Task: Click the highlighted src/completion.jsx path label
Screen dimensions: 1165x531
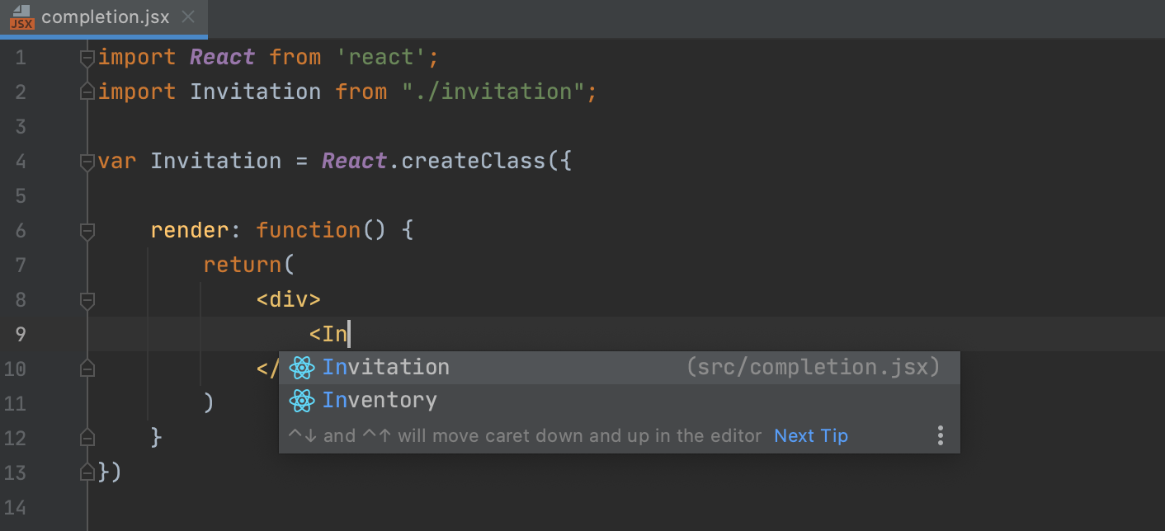Action: (x=813, y=368)
